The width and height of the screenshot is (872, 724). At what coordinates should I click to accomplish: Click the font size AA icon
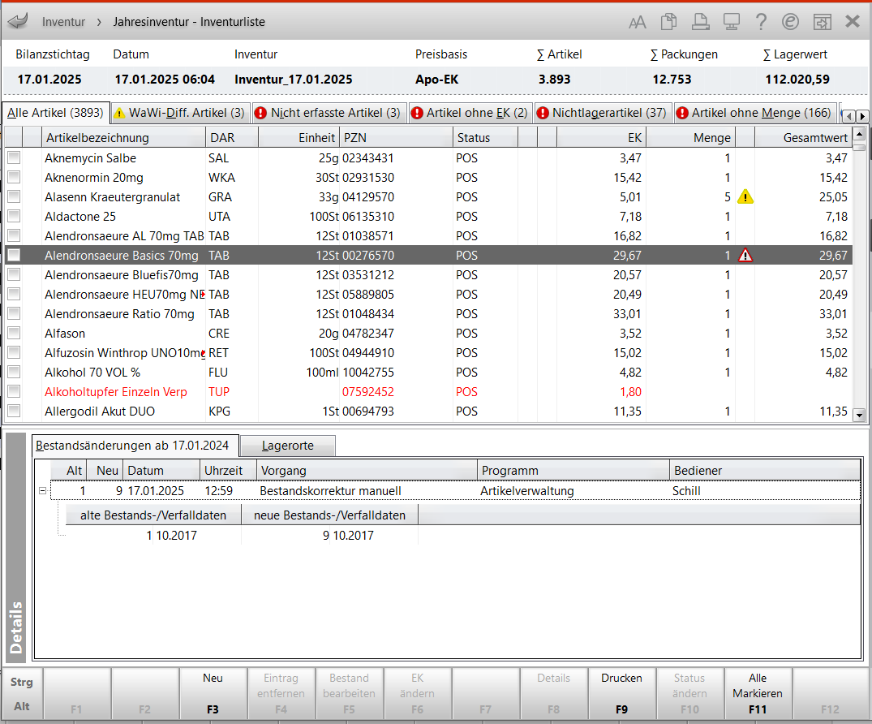pyautogui.click(x=638, y=22)
